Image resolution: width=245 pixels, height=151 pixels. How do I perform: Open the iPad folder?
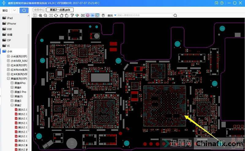(x=10, y=18)
